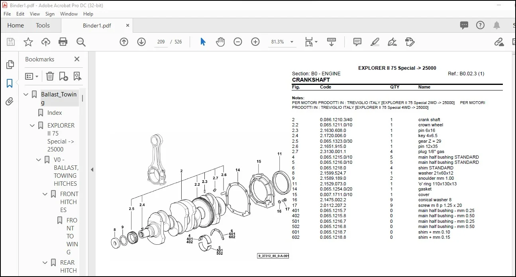
Task: Show the Bookmarks panel icon
Action: coord(10,83)
